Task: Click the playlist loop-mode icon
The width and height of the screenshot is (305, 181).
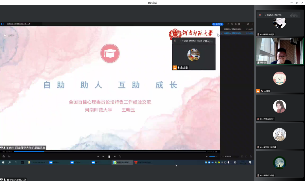Action: (x=247, y=156)
